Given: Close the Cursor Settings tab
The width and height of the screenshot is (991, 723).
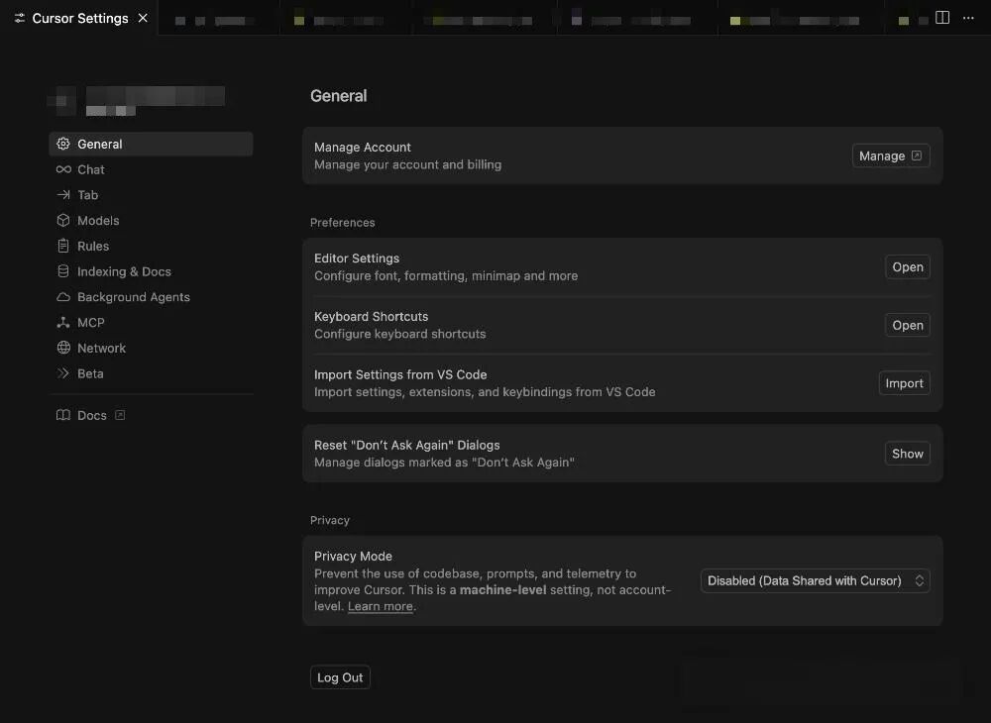Looking at the screenshot, I should point(143,18).
